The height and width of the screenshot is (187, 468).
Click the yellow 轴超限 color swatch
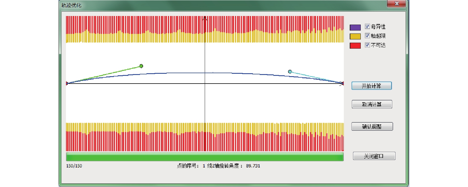(x=355, y=36)
